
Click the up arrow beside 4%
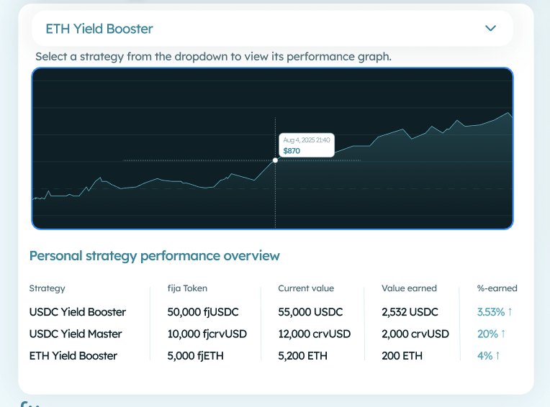tap(497, 355)
